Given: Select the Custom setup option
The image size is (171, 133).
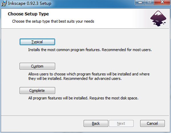Looking at the screenshot, I should click(x=37, y=66).
